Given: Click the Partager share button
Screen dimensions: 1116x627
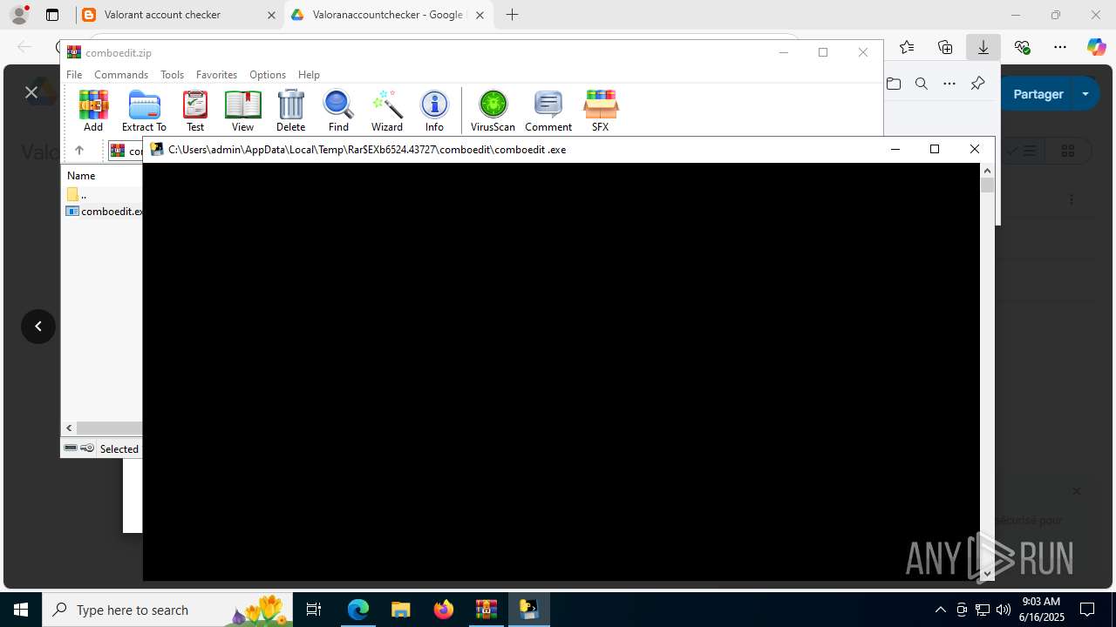Looking at the screenshot, I should point(1038,94).
